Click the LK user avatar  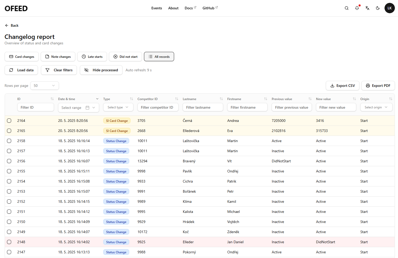(x=389, y=8)
